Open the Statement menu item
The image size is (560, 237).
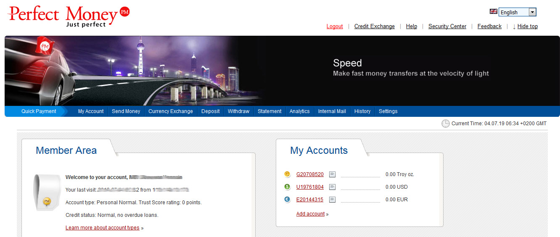click(x=269, y=111)
